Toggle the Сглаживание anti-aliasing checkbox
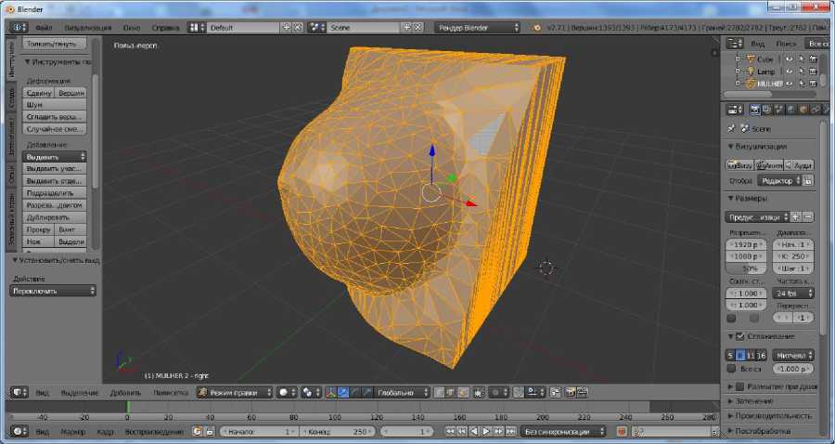The height and width of the screenshot is (444, 835). click(739, 336)
